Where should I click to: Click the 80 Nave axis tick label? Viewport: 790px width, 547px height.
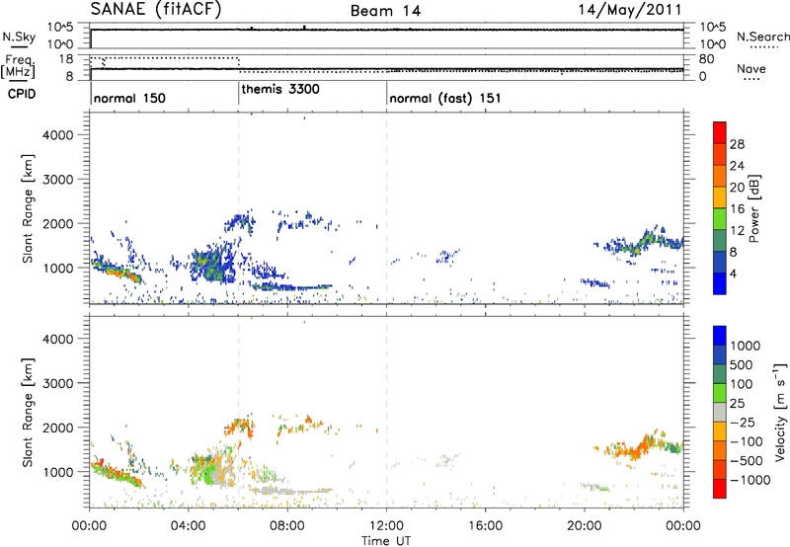(706, 59)
